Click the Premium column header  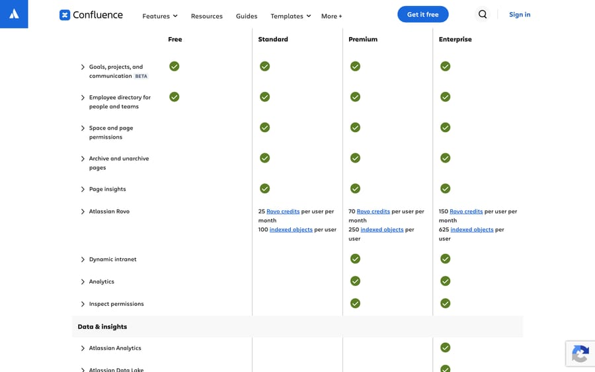tap(363, 39)
